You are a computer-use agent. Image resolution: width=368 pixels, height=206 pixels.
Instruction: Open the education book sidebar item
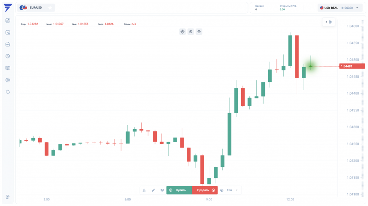8,68
